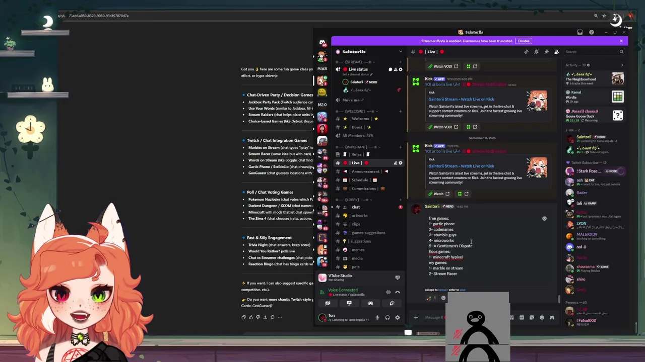Mute microphone in Discord user panel
645x362 pixels.
tap(377, 317)
